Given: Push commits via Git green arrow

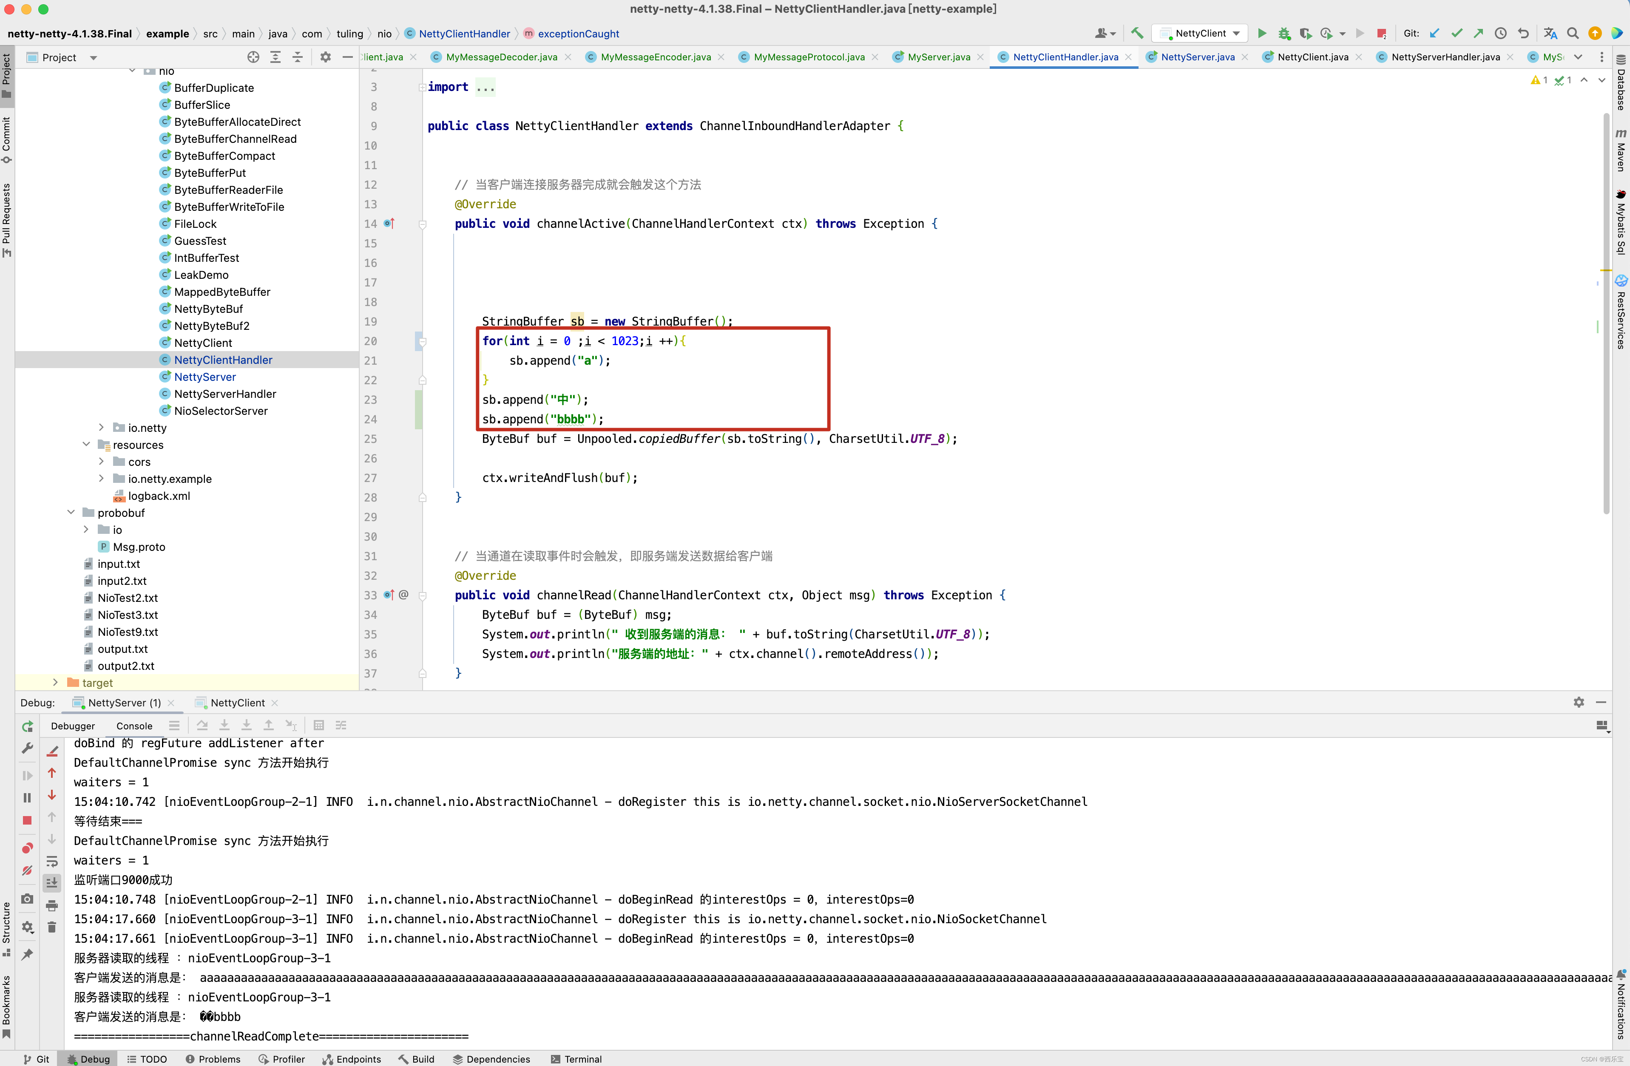Looking at the screenshot, I should tap(1479, 33).
